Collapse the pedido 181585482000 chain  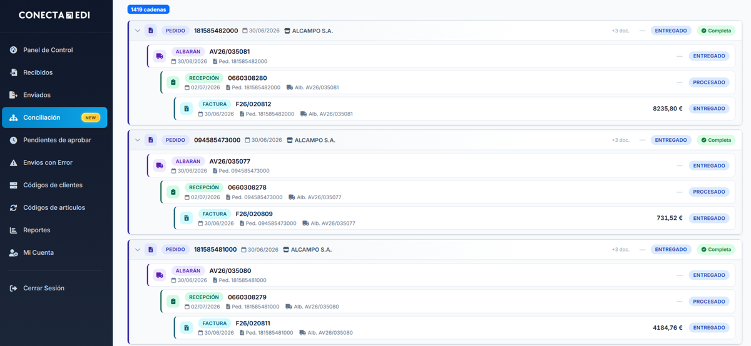click(138, 31)
